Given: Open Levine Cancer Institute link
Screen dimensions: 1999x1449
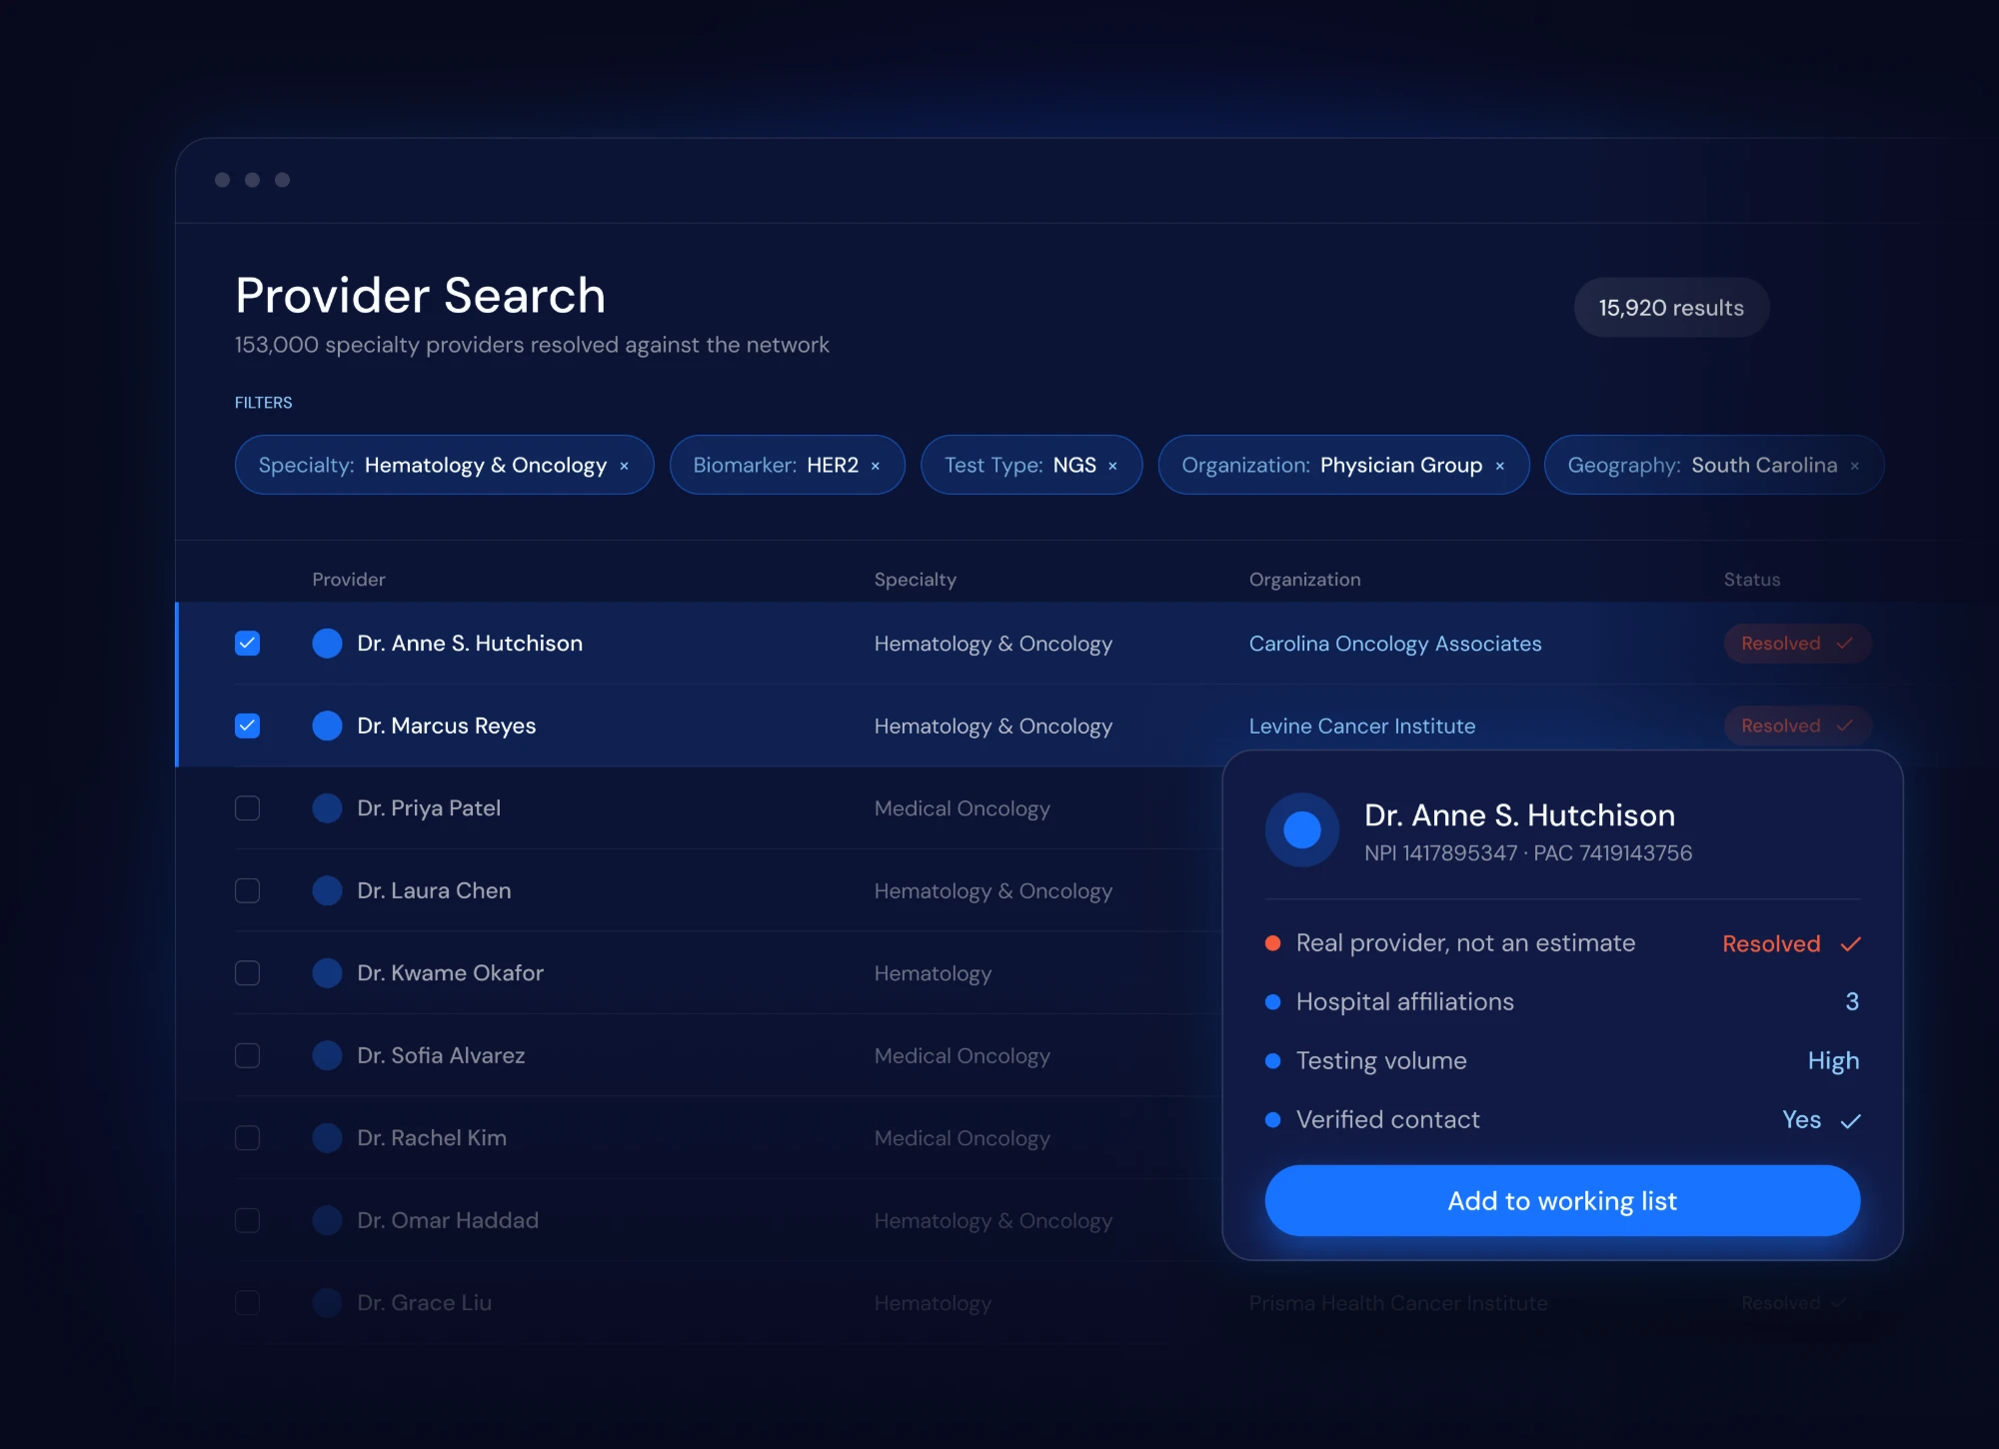Looking at the screenshot, I should 1361,725.
